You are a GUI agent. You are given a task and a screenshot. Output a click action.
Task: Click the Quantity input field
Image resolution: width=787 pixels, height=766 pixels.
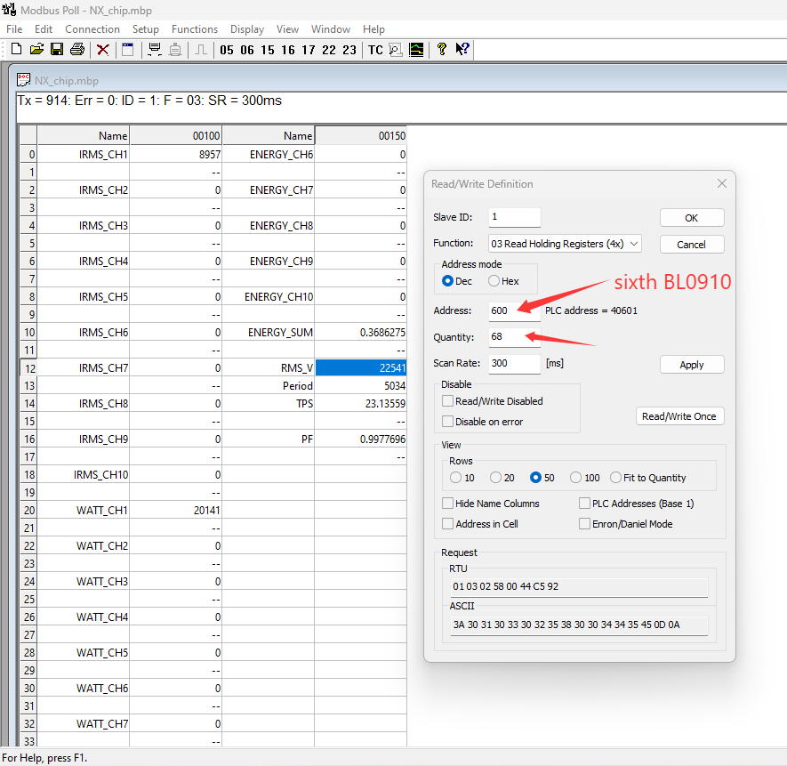(x=513, y=337)
